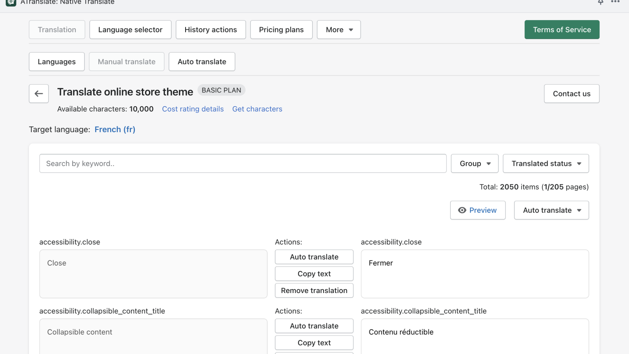Select the Languages sub-tab
Viewport: 629px width, 354px height.
pyautogui.click(x=57, y=61)
